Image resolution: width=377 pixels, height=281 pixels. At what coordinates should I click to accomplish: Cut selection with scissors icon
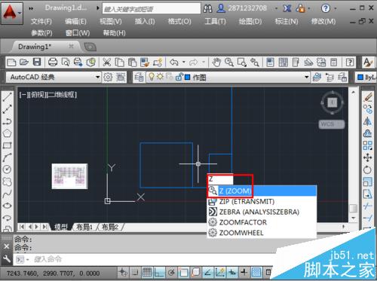107,63
